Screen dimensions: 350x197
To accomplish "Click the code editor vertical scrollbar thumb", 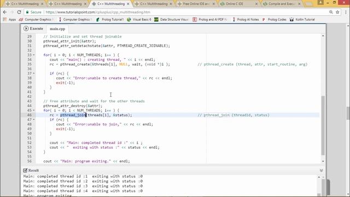I will click(x=323, y=125).
